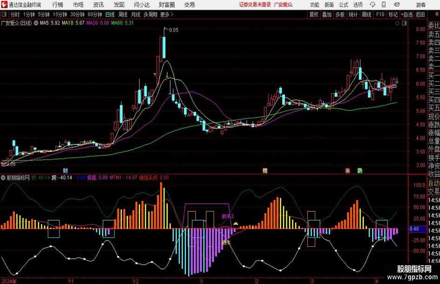
Task: Switch to 分时 chart period
Action: point(15,14)
